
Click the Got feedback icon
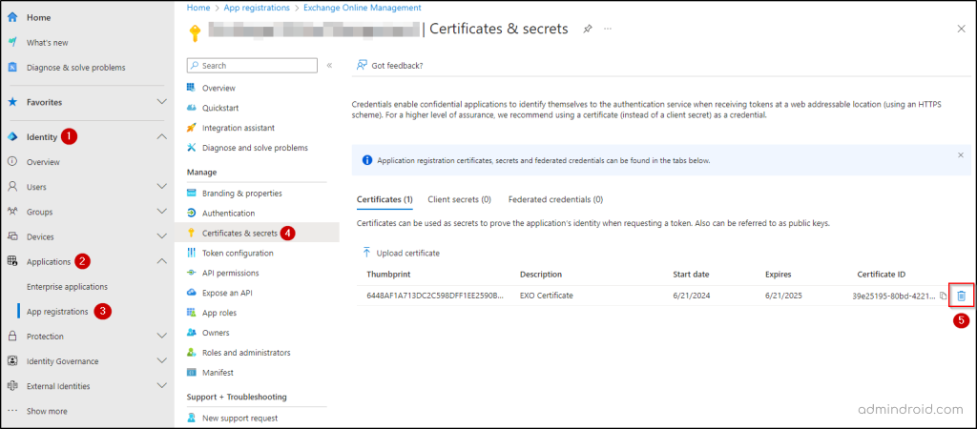(x=362, y=66)
